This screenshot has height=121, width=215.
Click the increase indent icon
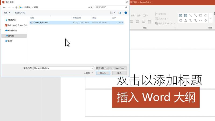click(139, 15)
